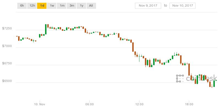The width and height of the screenshot is (220, 110).
Task: Edit the Nov 9, 2017 start date
Action: (148, 5)
